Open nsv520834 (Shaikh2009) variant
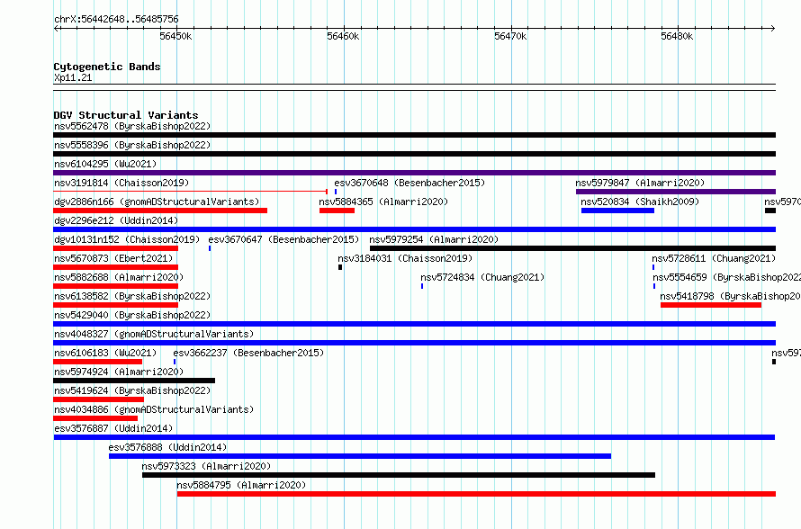801x529 pixels. pyautogui.click(x=640, y=202)
